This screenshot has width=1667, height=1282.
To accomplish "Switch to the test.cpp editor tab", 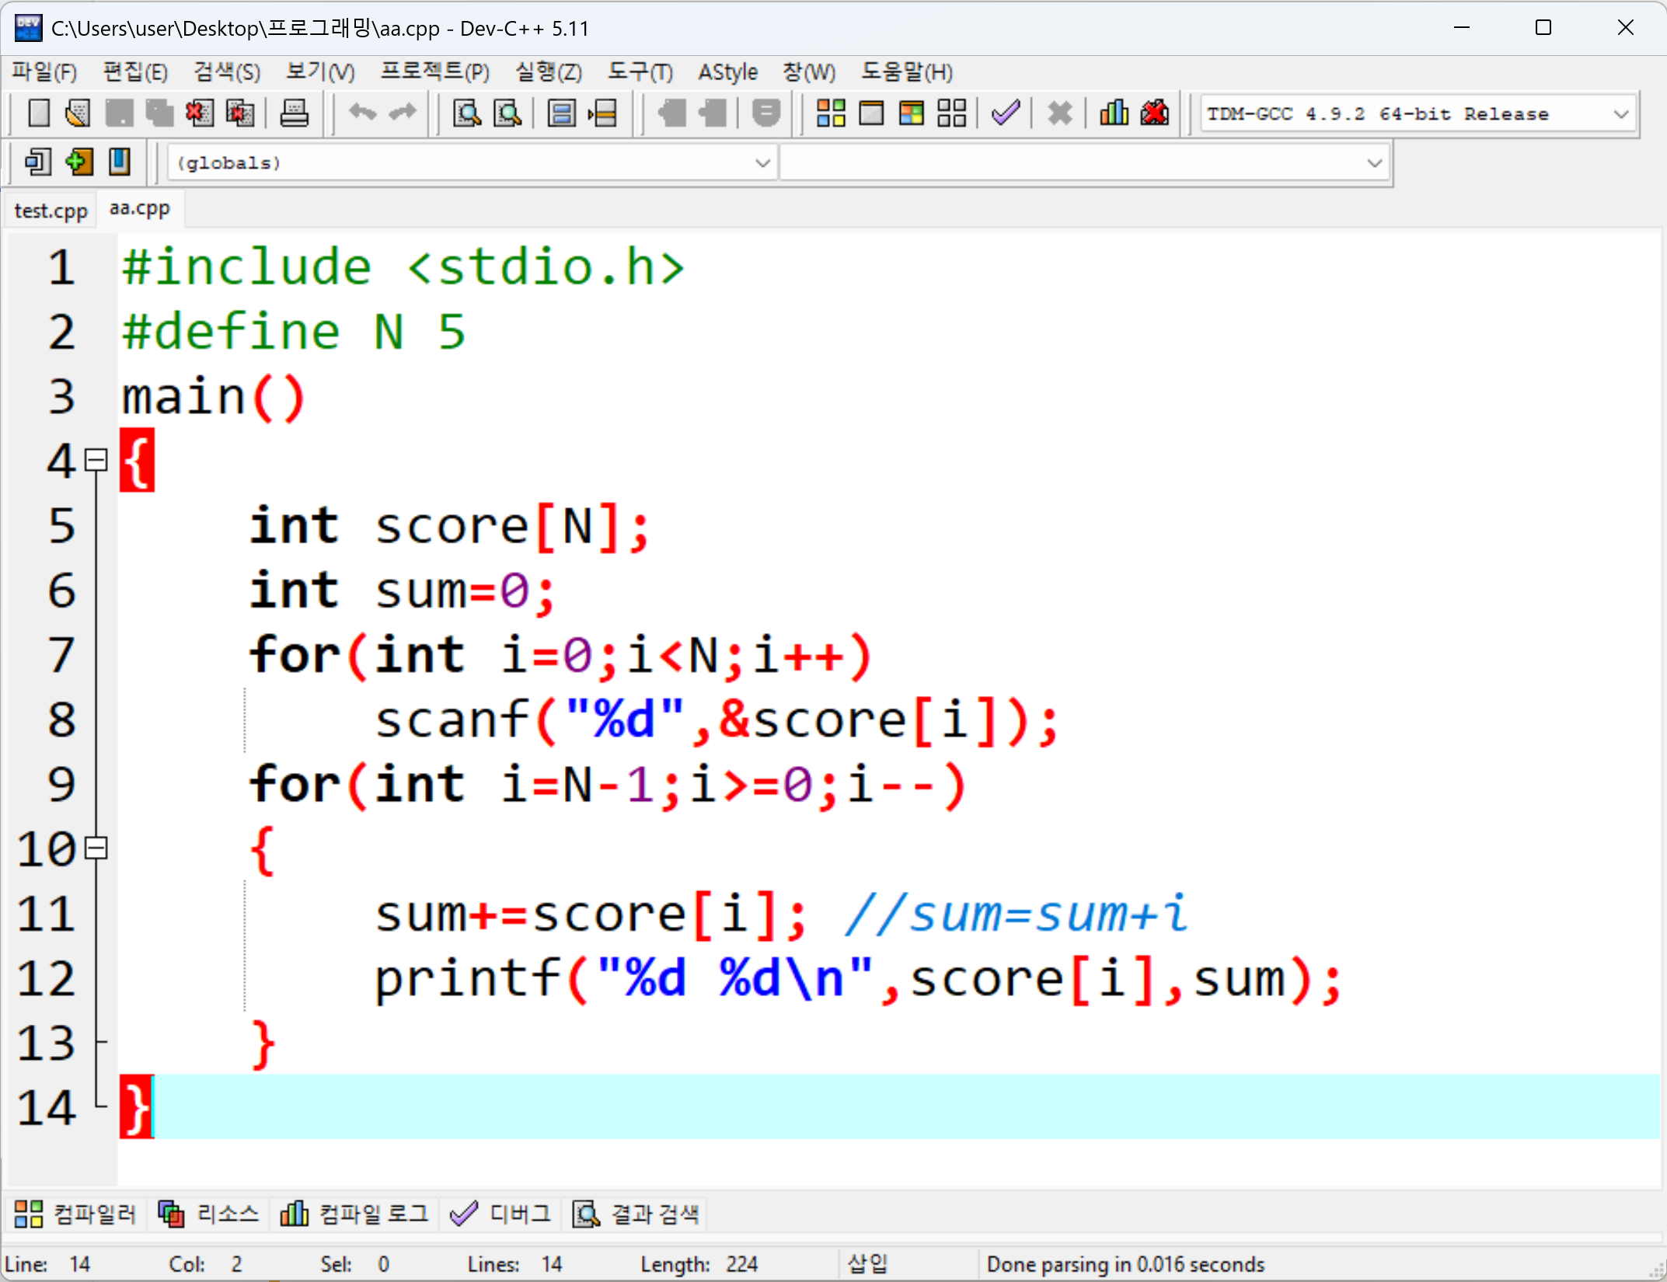I will 51,211.
